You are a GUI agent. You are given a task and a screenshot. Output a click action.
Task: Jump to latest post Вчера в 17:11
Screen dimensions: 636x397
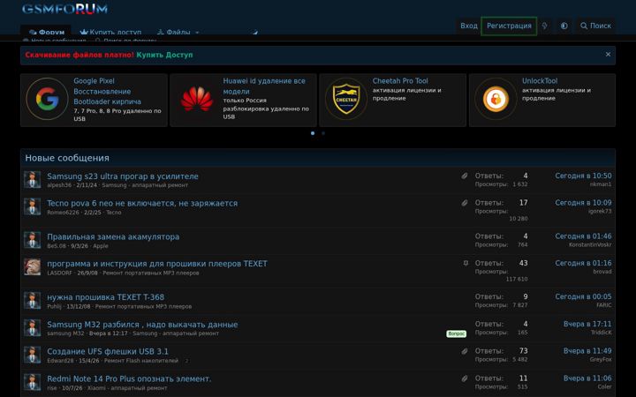[587, 324]
